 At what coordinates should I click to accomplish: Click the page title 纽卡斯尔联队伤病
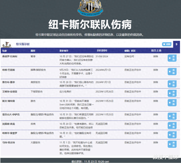90,24
